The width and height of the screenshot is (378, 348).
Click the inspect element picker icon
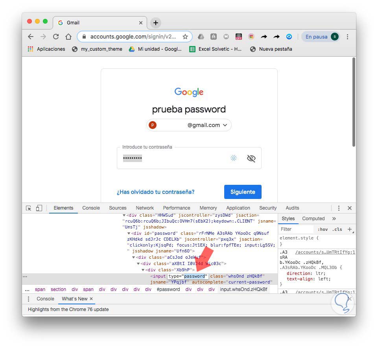pos(28,208)
